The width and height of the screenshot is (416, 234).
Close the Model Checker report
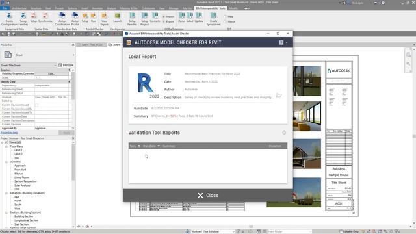pyautogui.click(x=208, y=195)
